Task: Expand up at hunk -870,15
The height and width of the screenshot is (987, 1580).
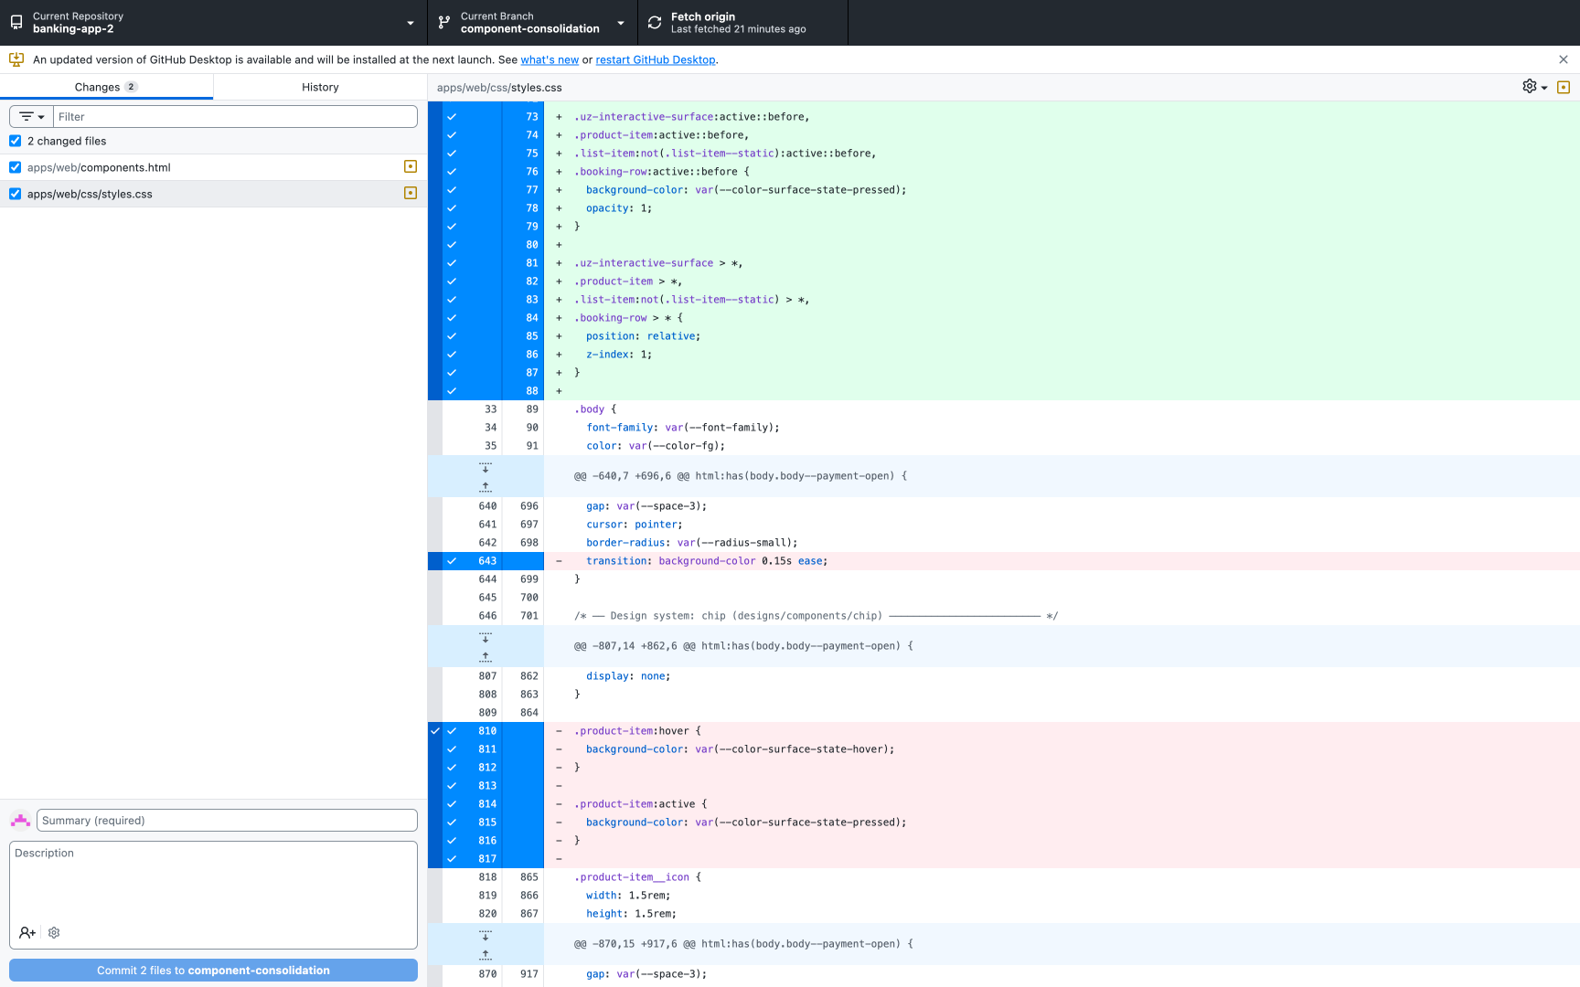Action: [x=486, y=954]
